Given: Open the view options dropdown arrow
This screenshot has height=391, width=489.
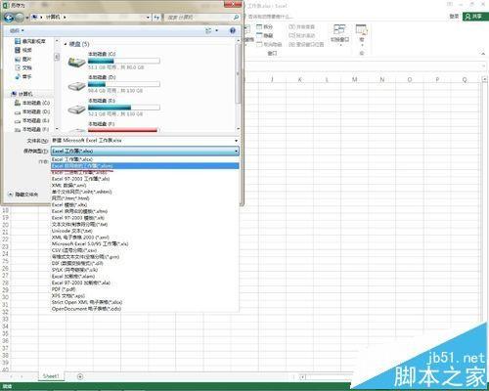Looking at the screenshot, I should pos(217,30).
